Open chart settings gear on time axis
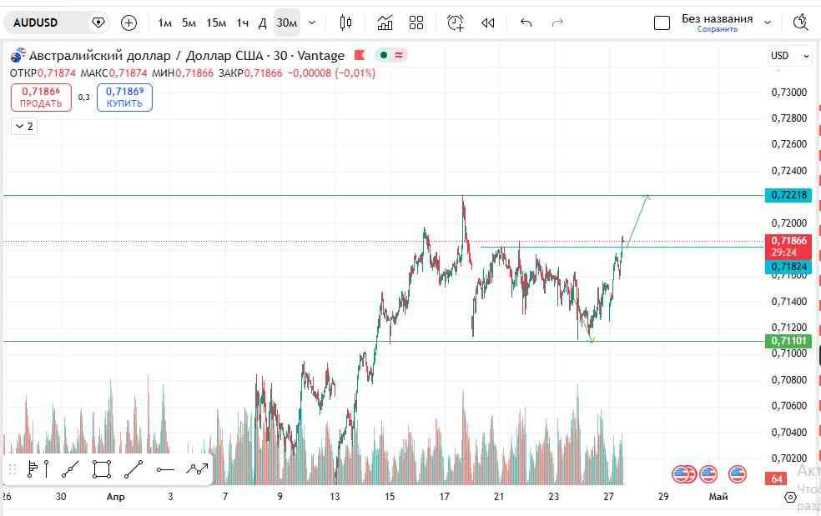821x516 pixels. coord(791,497)
